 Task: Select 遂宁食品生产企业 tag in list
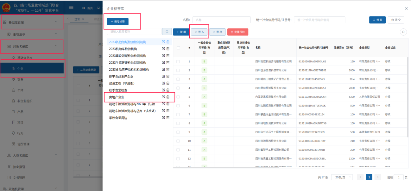[x=121, y=77]
